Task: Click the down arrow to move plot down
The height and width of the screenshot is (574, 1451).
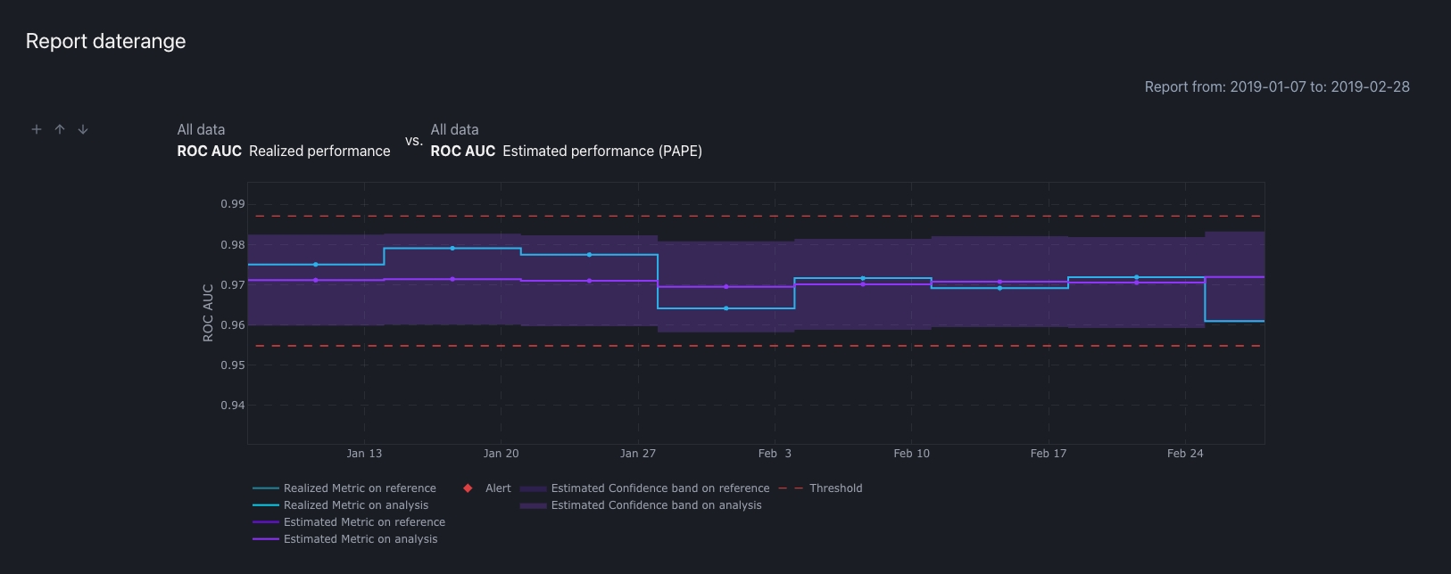Action: pyautogui.click(x=83, y=129)
